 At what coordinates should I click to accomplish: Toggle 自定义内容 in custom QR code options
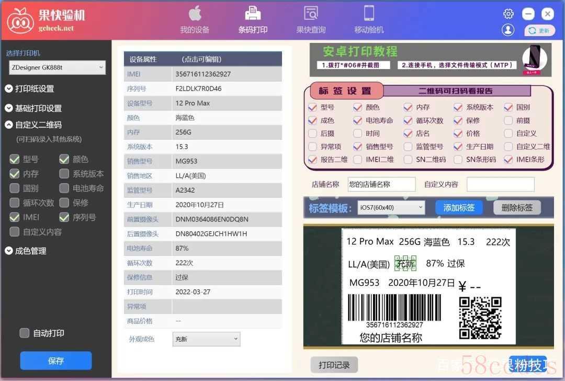pos(15,231)
